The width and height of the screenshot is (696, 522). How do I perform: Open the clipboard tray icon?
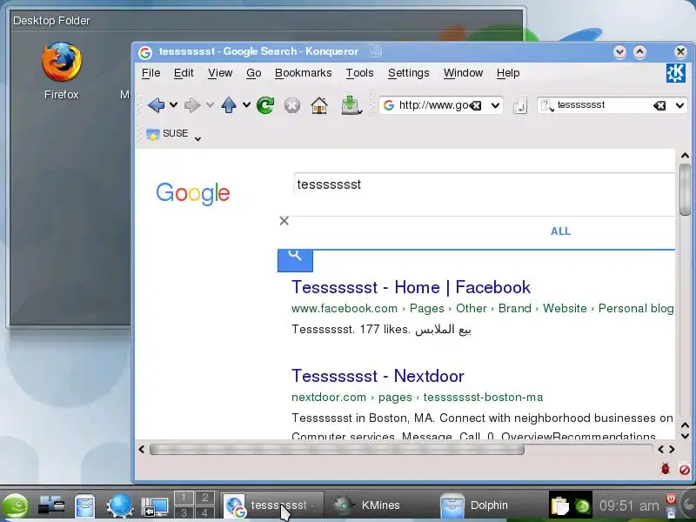pos(559,505)
